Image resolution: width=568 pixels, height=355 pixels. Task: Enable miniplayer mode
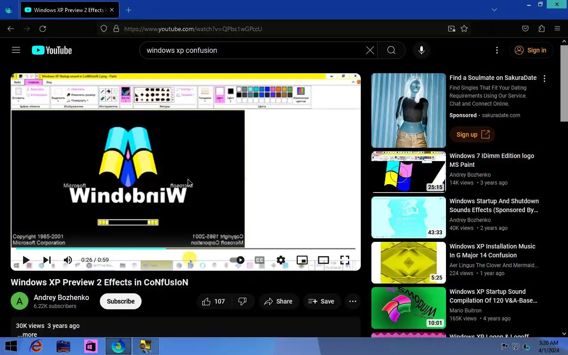click(302, 260)
